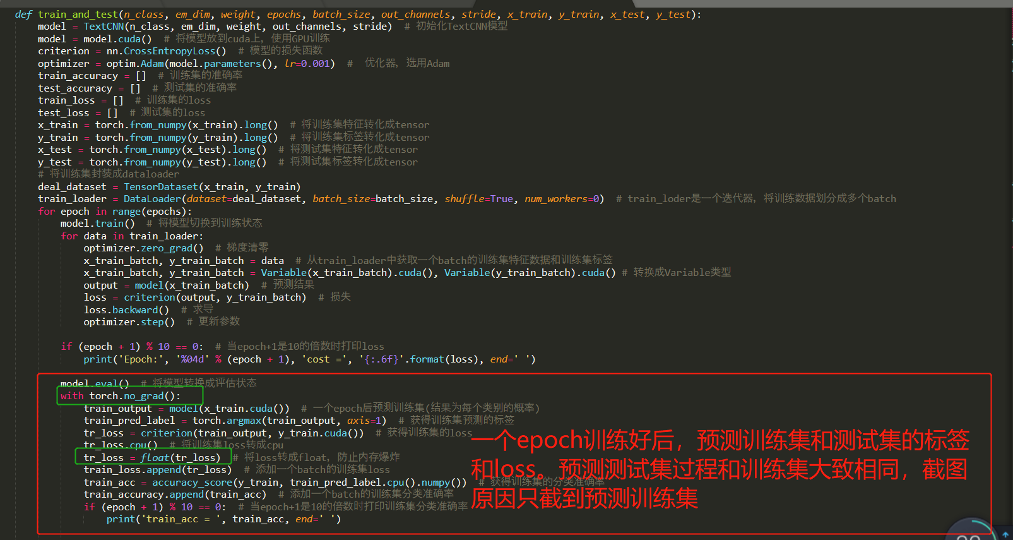The height and width of the screenshot is (540, 1013).
Task: Click the print('Epoch:' ... 'cost =' line
Action: pos(309,359)
